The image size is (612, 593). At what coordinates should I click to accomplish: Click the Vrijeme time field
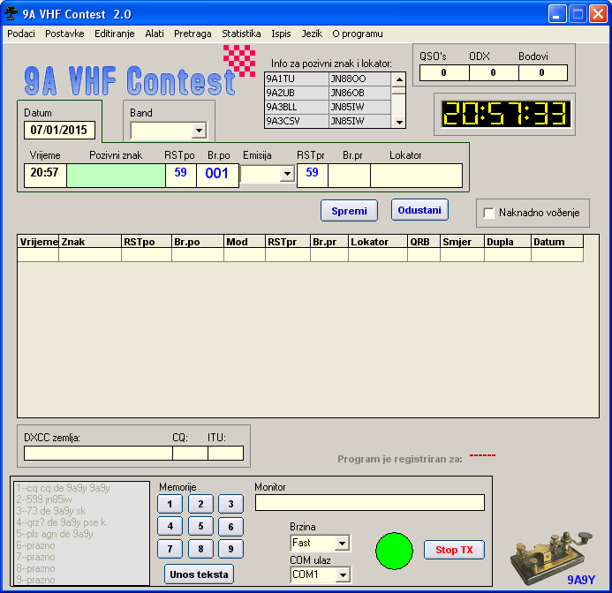(45, 176)
